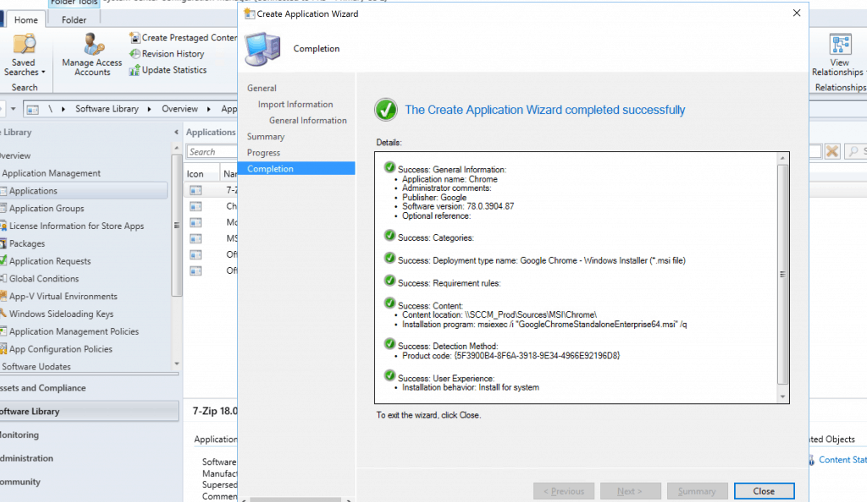Collapse the navigation pane chevron
Viewport: 867px width, 502px height.
(176, 133)
